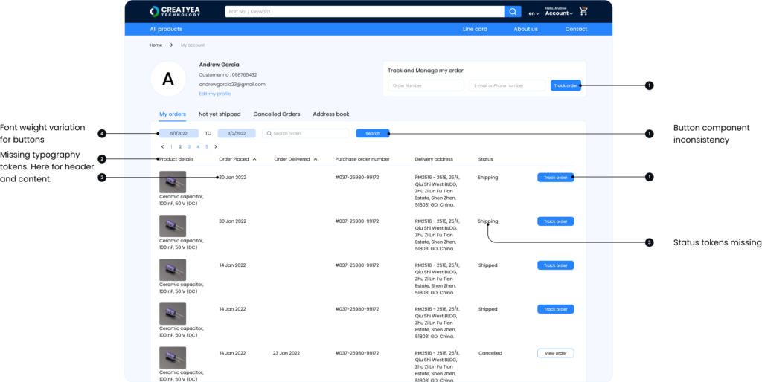
Task: Expand the en language dropdown
Action: [534, 13]
